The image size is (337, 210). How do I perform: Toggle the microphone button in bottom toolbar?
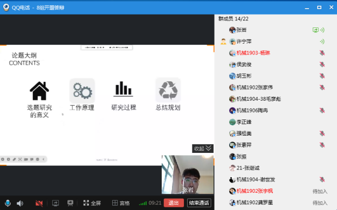click(8, 203)
